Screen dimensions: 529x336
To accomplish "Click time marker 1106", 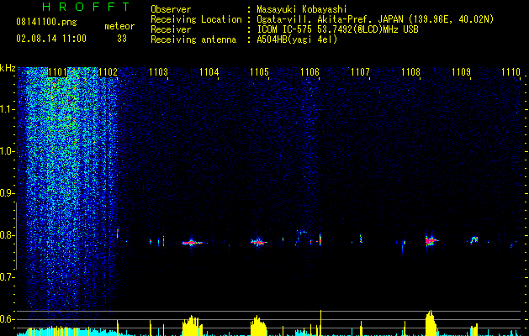I will (x=309, y=72).
